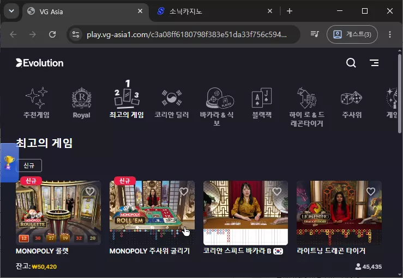Open the Evolution hamburger menu

tap(374, 63)
